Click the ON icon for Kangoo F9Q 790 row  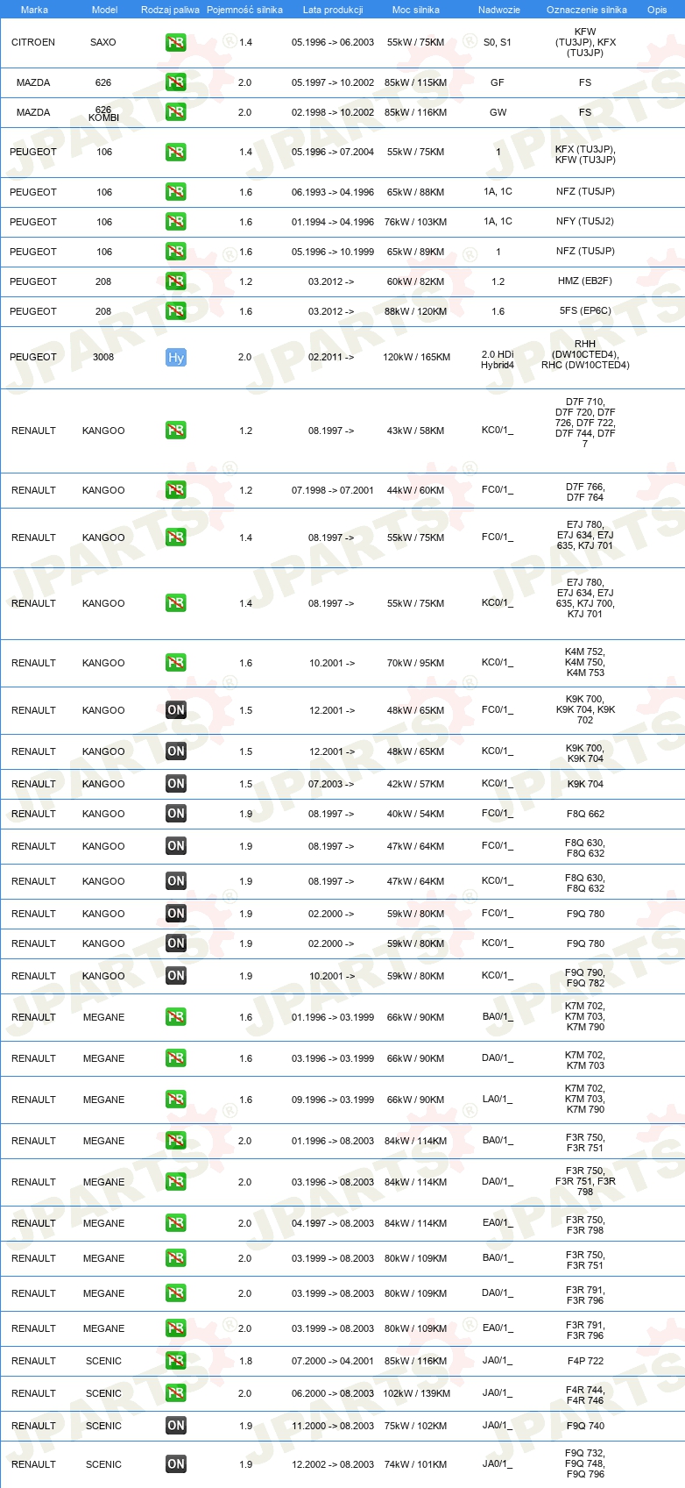click(175, 976)
